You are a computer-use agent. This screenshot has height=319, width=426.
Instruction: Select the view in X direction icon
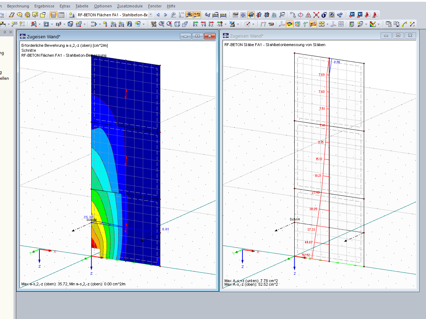195,24
